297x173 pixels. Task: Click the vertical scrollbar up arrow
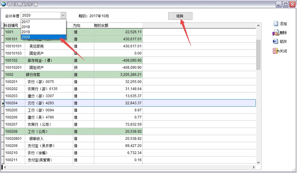(x=258, y=26)
